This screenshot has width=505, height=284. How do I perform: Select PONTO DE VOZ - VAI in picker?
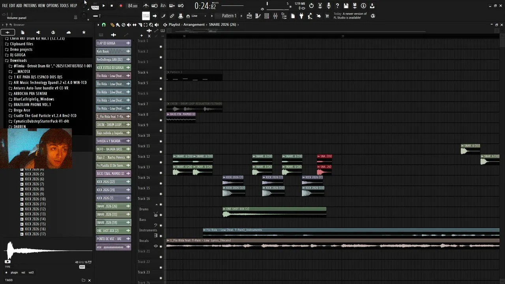click(113, 239)
